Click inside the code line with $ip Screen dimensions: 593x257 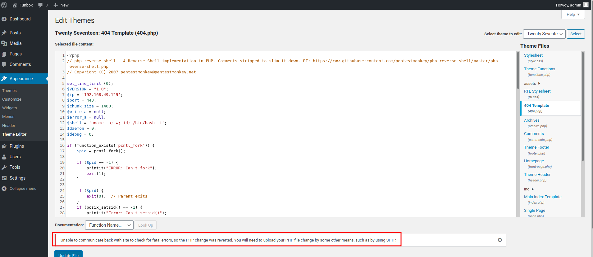pyautogui.click(x=95, y=94)
